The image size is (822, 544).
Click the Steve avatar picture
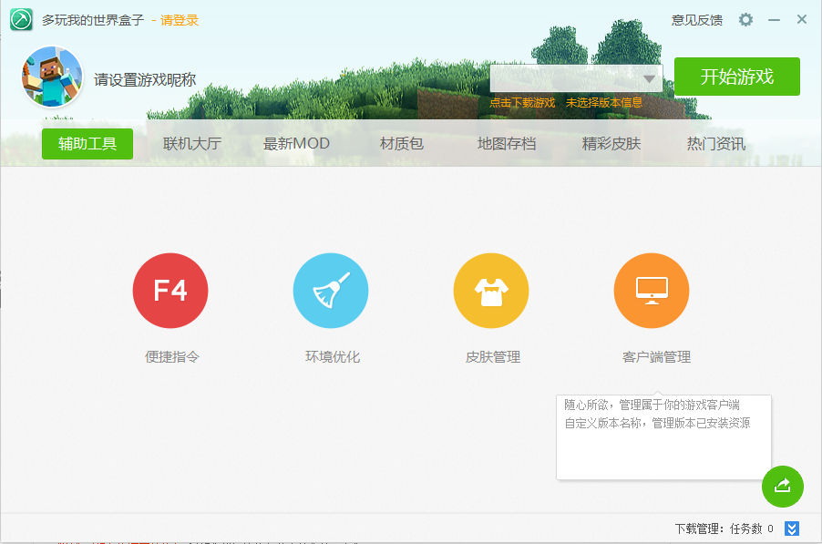[x=52, y=77]
